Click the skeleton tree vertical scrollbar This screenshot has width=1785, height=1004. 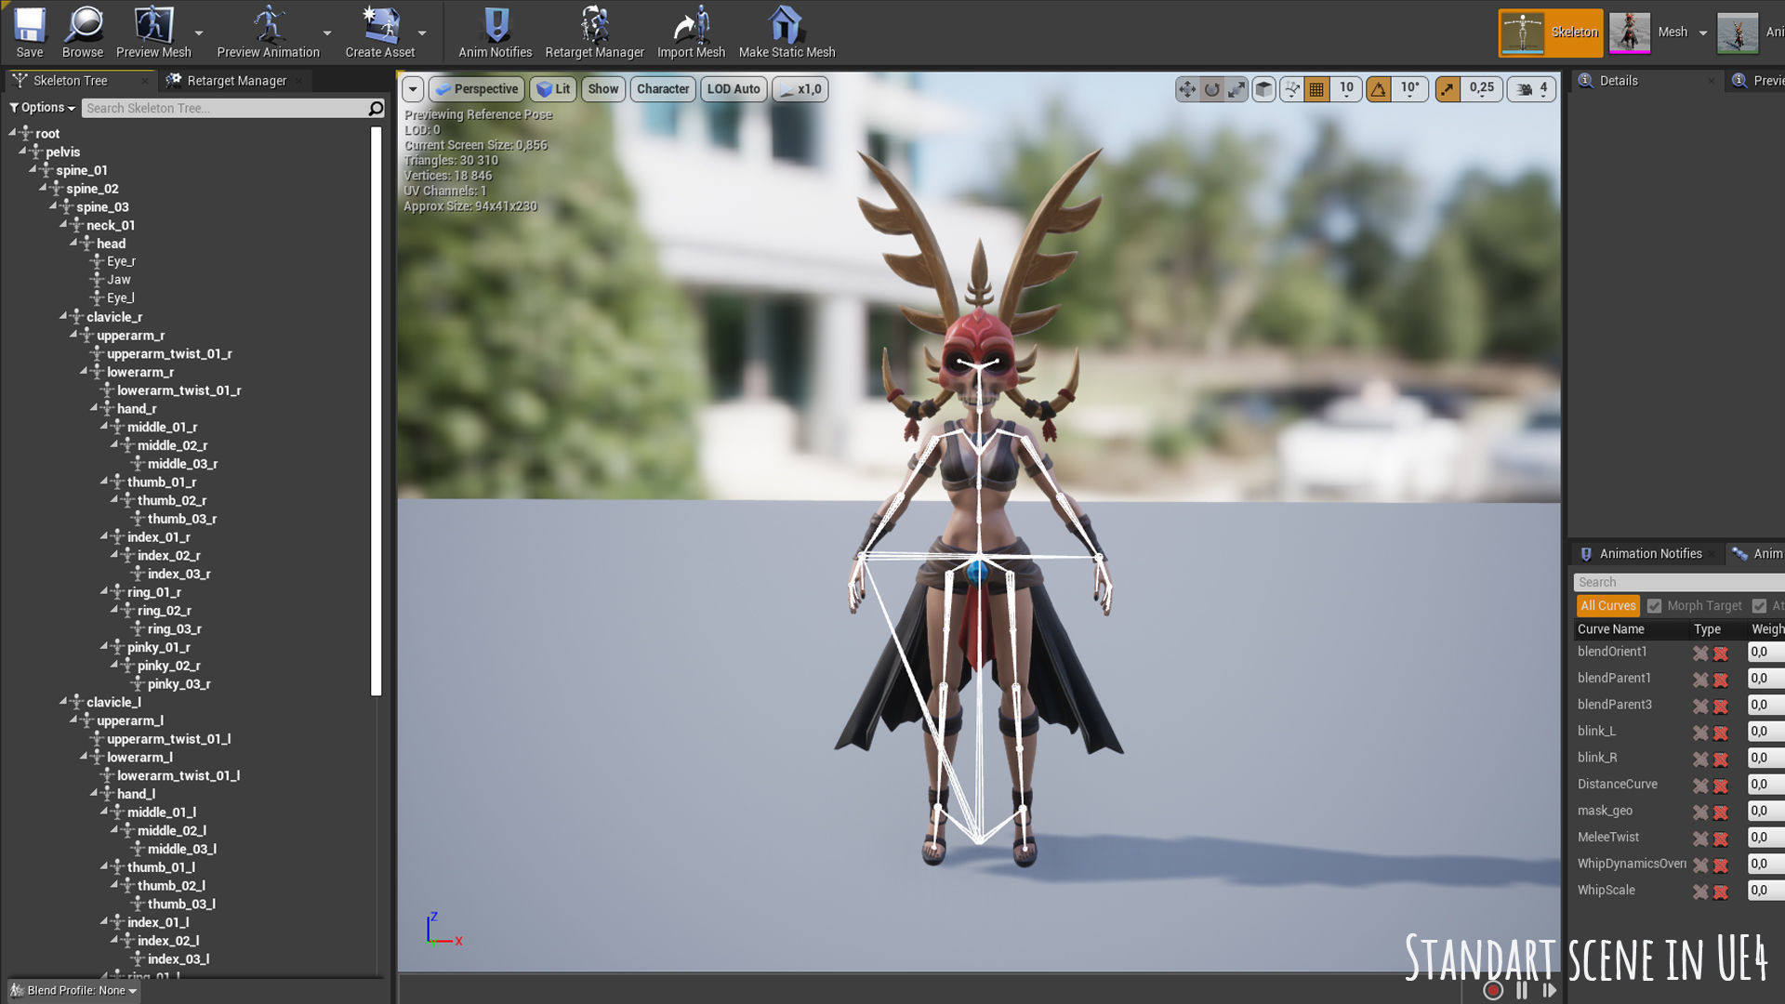(377, 411)
